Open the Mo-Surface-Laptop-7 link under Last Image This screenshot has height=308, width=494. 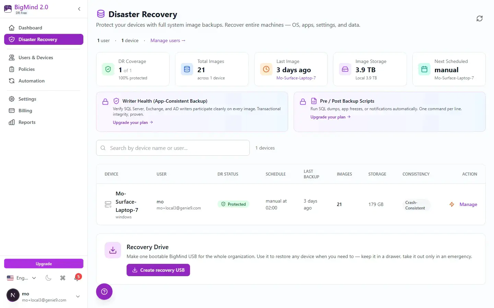point(296,78)
